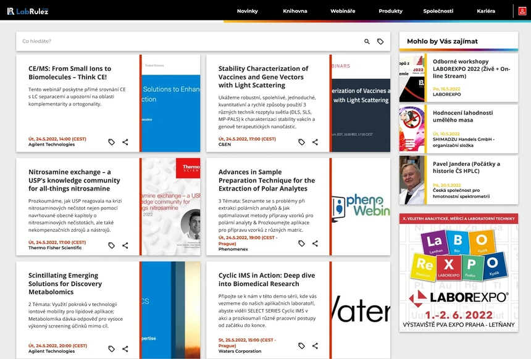The height and width of the screenshot is (359, 531).
Task: Share the Cyclic IMS in Action card
Action: tap(316, 345)
